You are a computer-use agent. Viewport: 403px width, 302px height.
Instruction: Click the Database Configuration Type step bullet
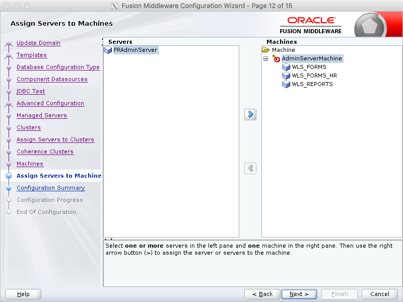tap(9, 67)
